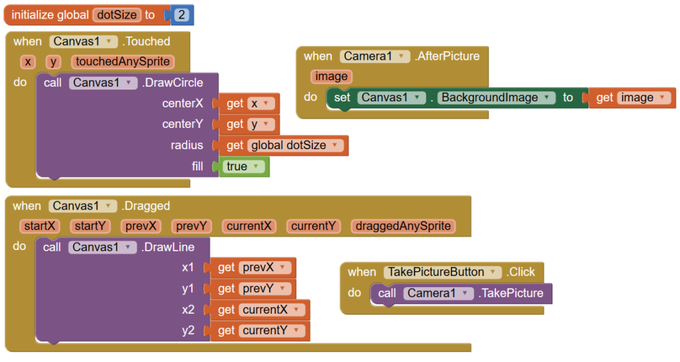Viewport: 680px width, 362px height.
Task: Select the call Canvas1 DrawCircle block
Action: coord(53,83)
